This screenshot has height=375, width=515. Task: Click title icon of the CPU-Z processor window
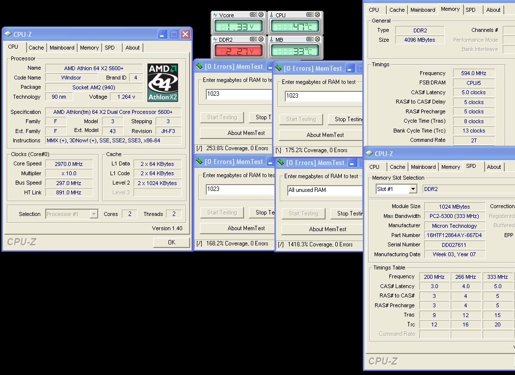tap(8, 34)
